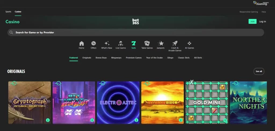
Task: Select the All Games icon
Action: (189, 43)
